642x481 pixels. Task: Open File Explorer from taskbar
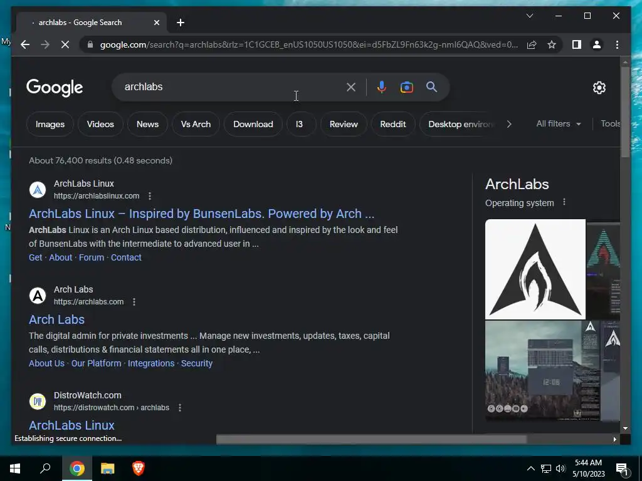(x=108, y=468)
